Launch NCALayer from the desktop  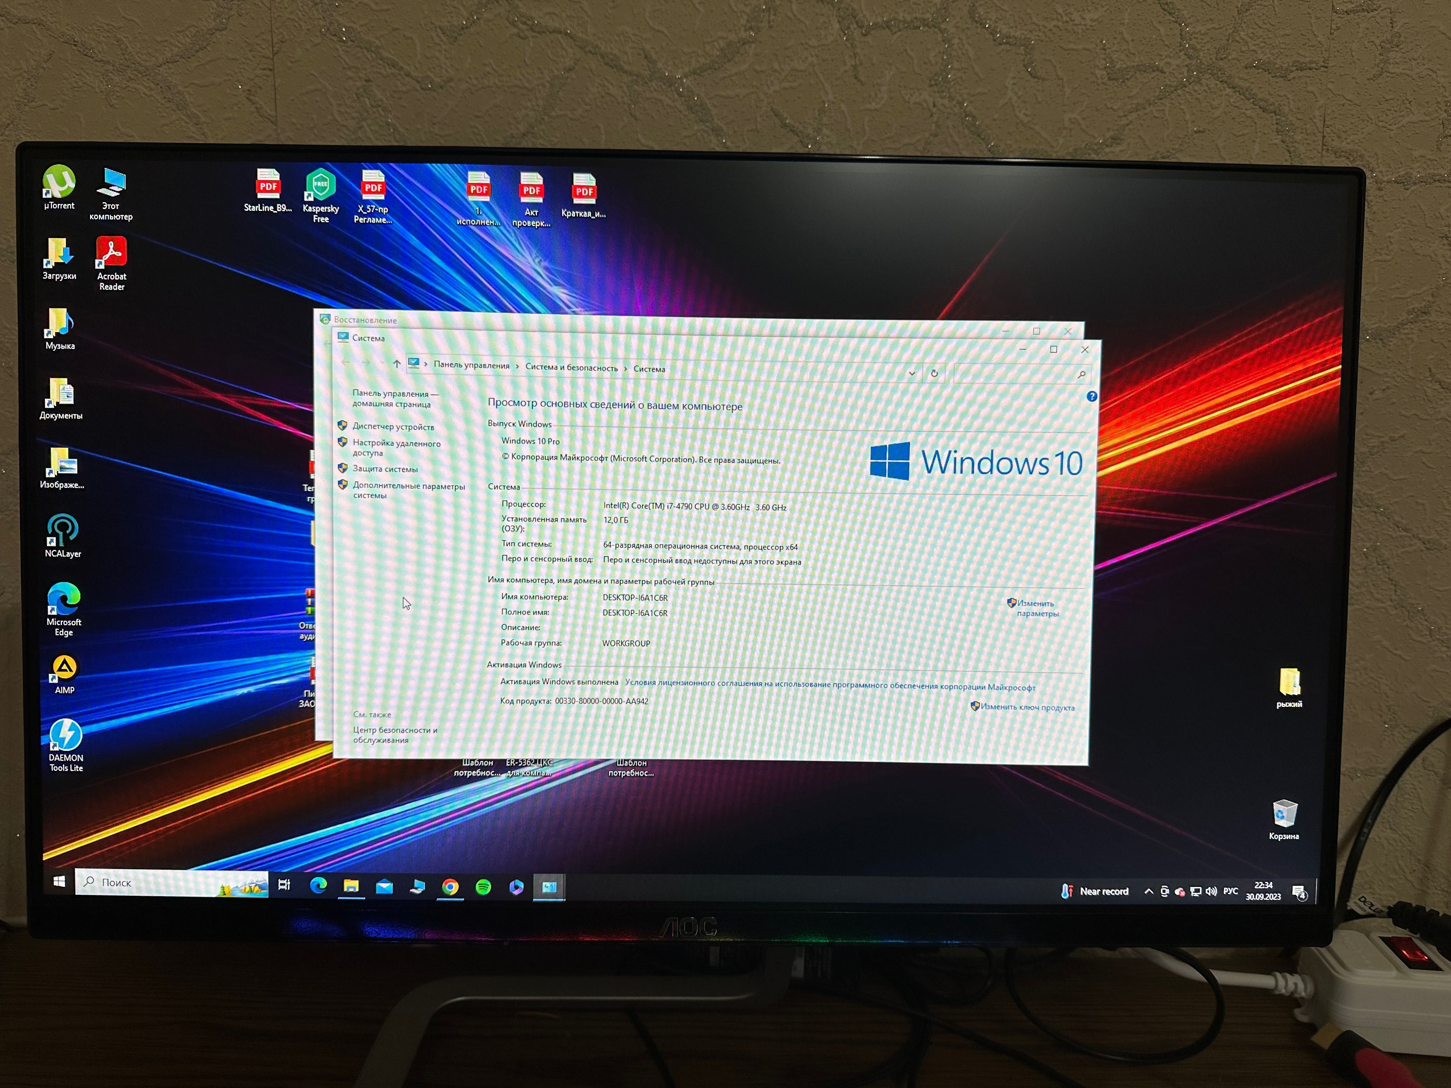pos(63,536)
